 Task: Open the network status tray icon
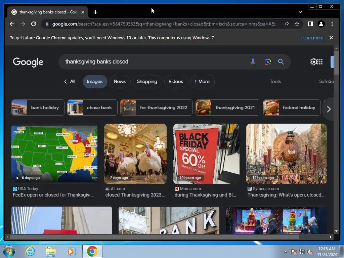point(302,252)
